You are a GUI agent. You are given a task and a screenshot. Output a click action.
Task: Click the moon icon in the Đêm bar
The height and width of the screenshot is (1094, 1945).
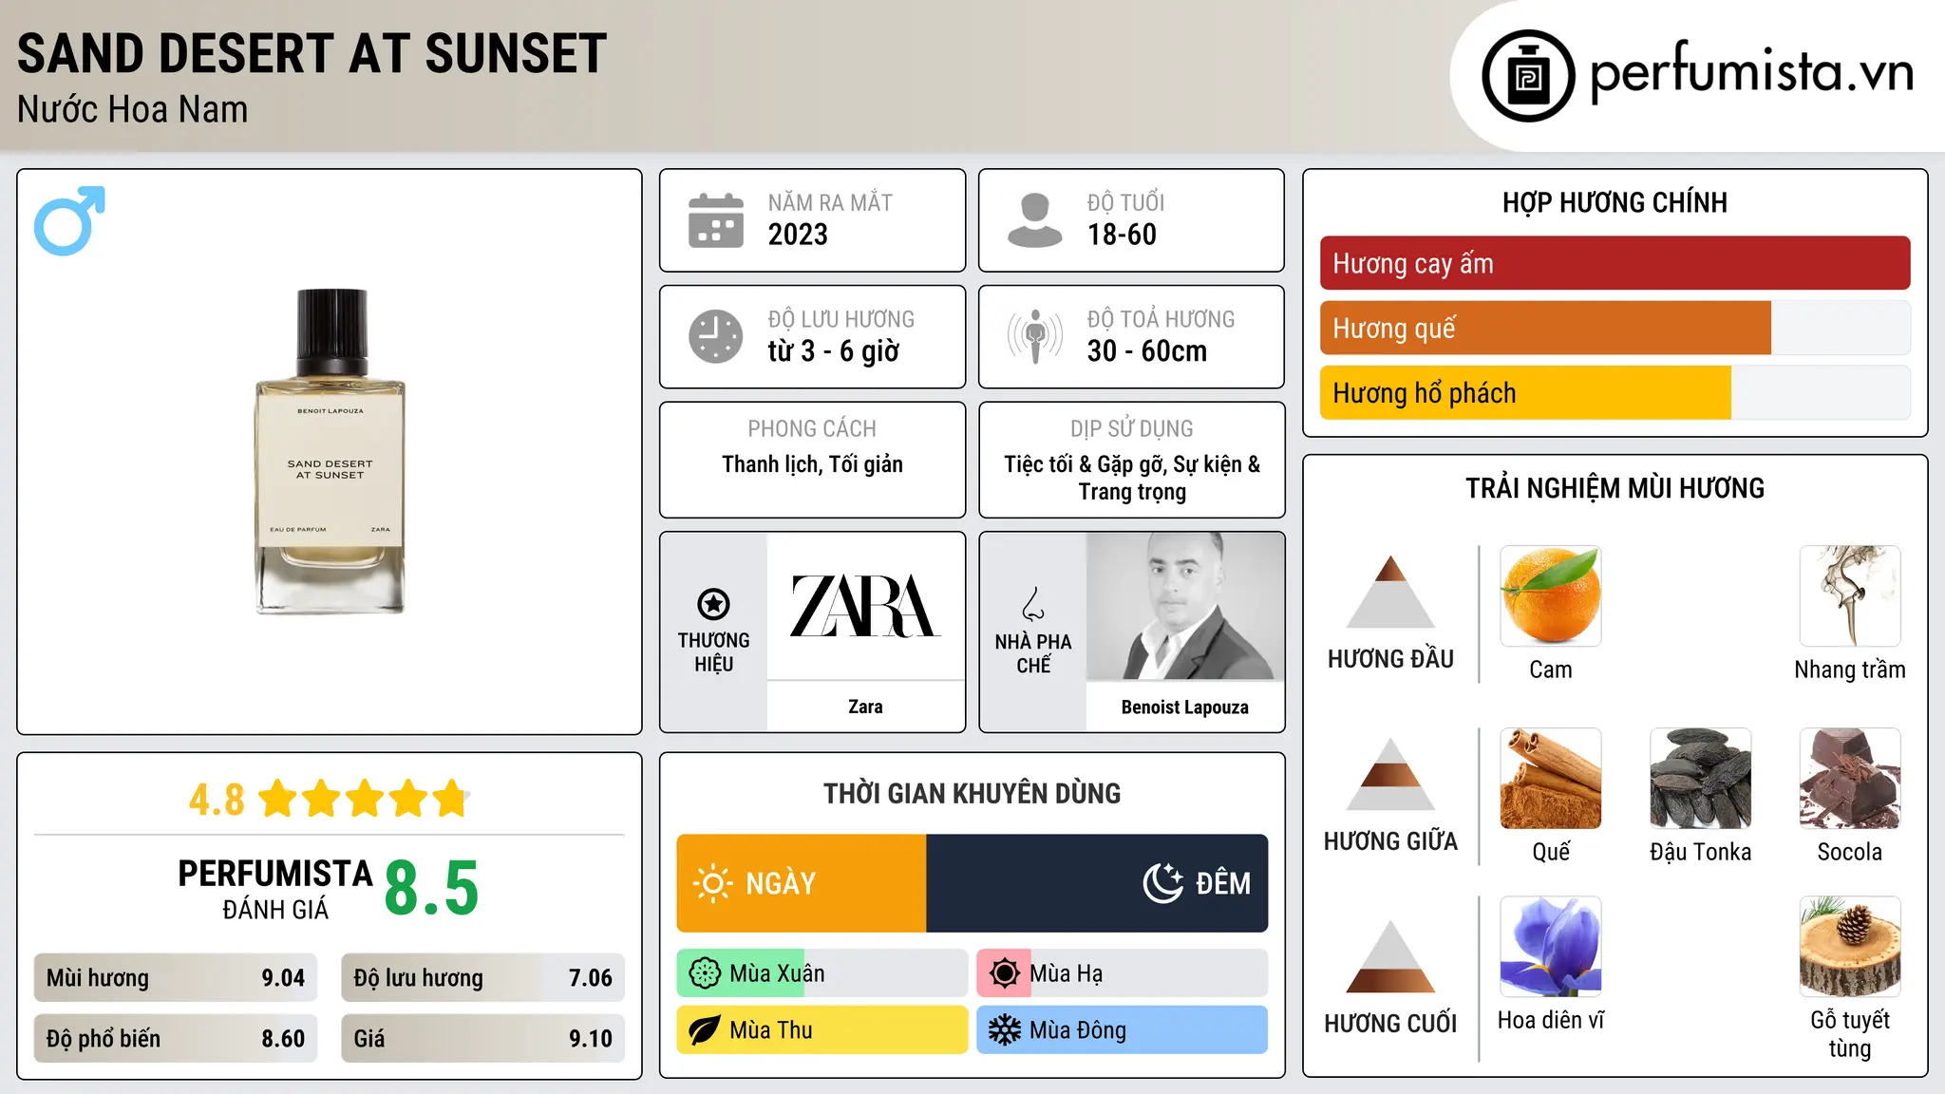(1162, 883)
